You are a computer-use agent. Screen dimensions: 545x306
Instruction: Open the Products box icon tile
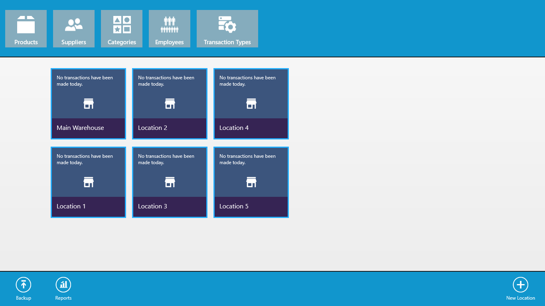[x=26, y=25]
